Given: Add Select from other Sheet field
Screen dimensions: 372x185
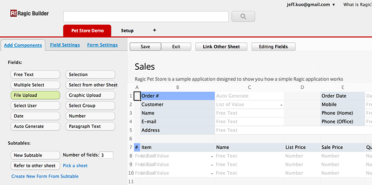Looking at the screenshot, I should 90,85.
